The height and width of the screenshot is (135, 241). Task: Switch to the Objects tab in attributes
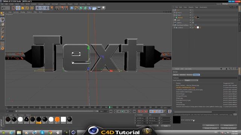pos(176,75)
